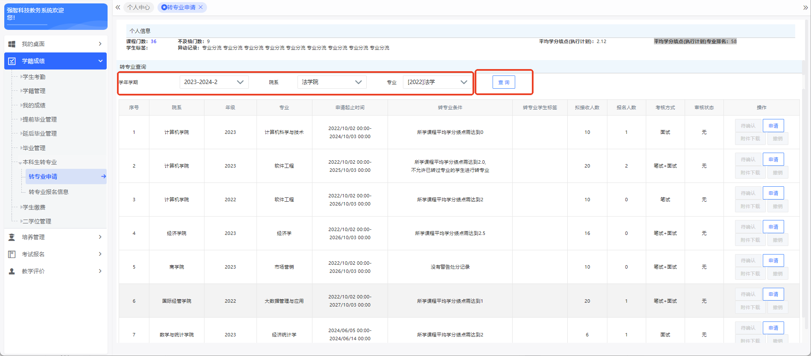
Task: Collapse the 本科生转专业 tree node
Action: pos(20,162)
